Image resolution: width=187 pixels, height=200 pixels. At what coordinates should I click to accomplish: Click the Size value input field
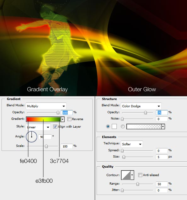pos(161,157)
